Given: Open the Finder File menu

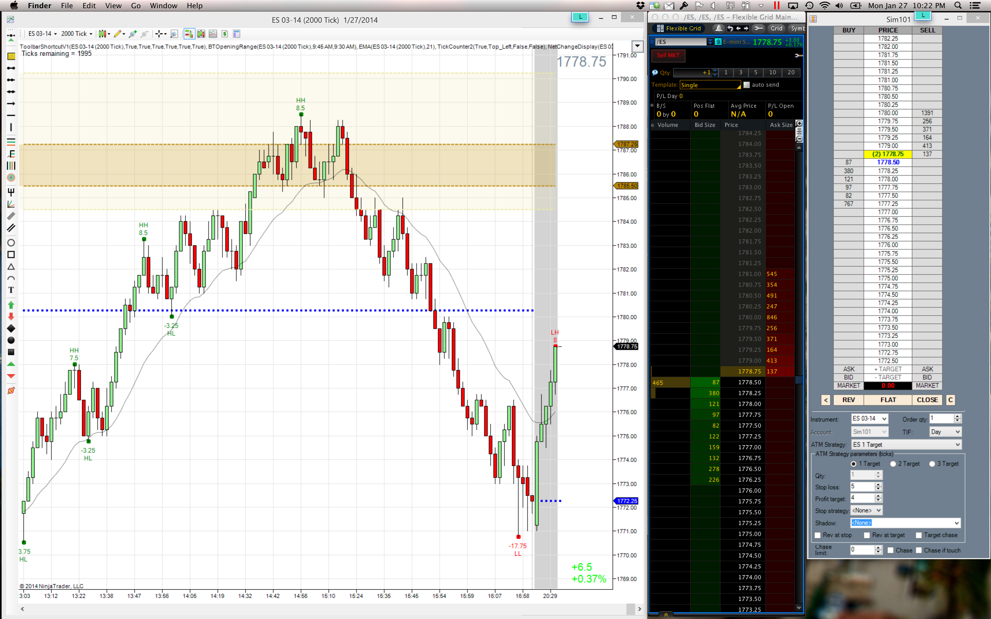Looking at the screenshot, I should [x=67, y=6].
